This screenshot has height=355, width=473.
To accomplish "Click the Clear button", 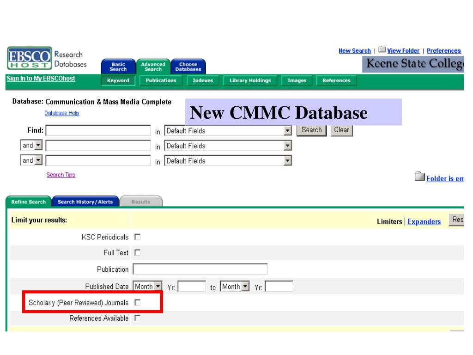I will (341, 130).
